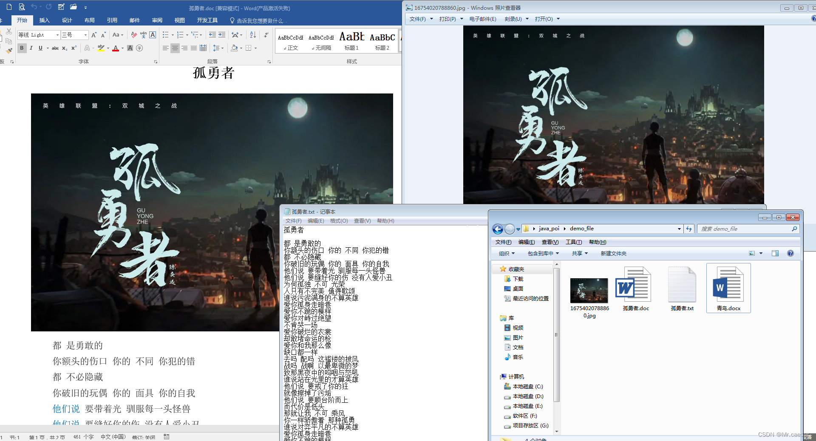This screenshot has width=816, height=441.
Task: Open 工具(T) menu in Explorer
Action: tap(573, 242)
